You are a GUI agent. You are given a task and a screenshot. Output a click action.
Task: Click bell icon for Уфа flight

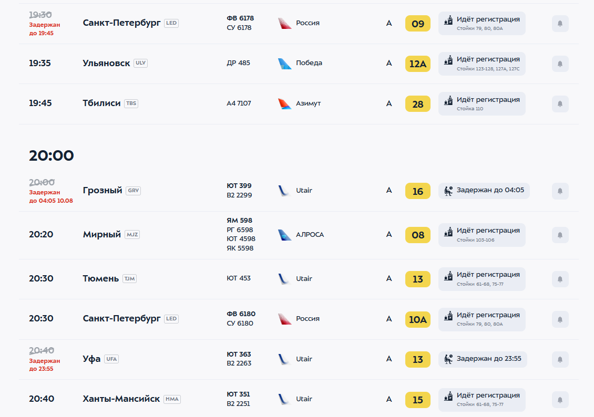[x=560, y=359]
